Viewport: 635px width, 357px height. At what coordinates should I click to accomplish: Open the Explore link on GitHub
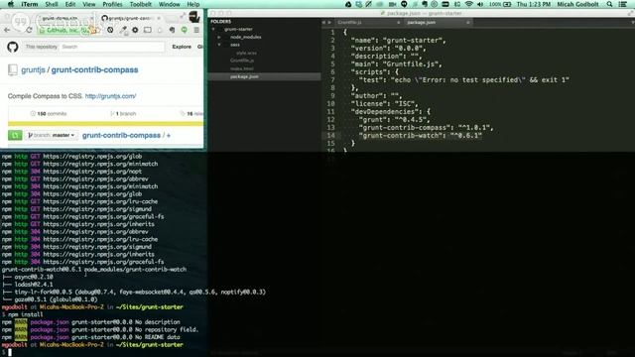click(x=182, y=47)
